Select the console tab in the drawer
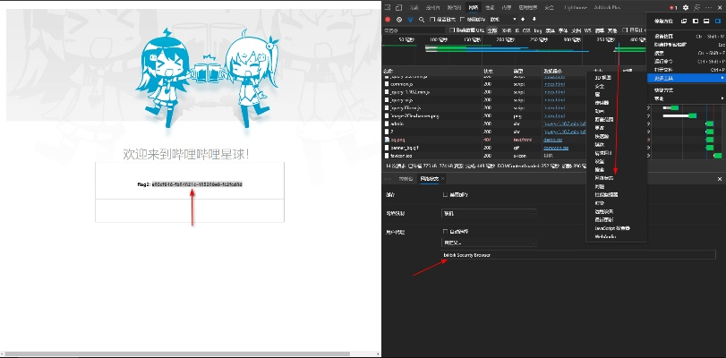The height and width of the screenshot is (358, 726). (406, 179)
